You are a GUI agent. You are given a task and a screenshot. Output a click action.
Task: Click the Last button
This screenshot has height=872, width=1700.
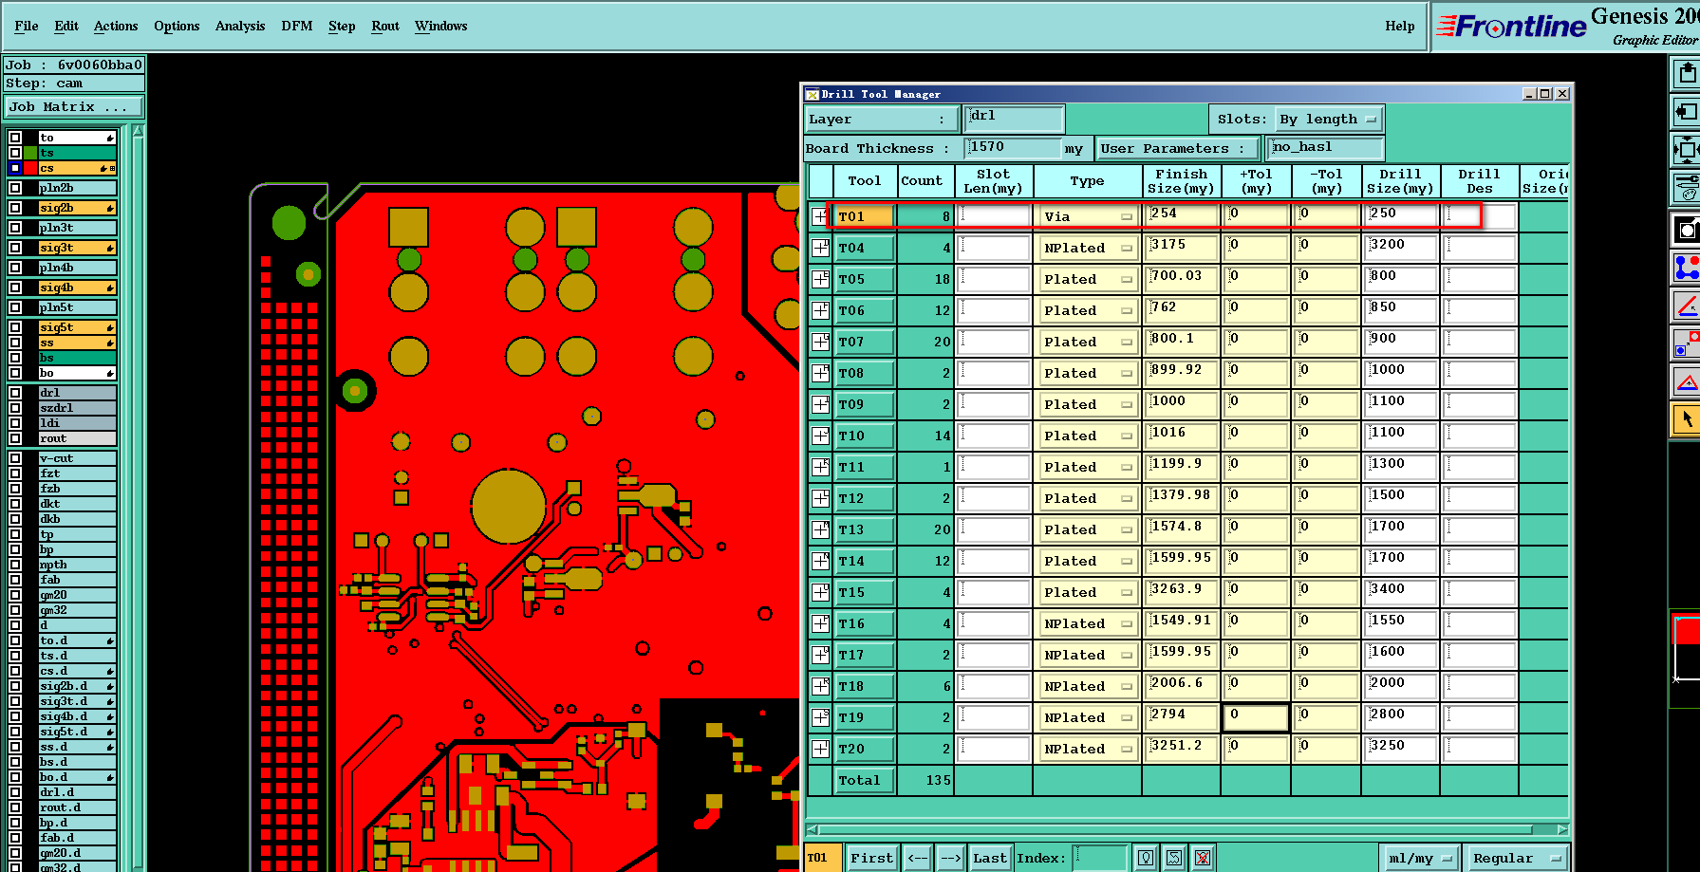[990, 858]
